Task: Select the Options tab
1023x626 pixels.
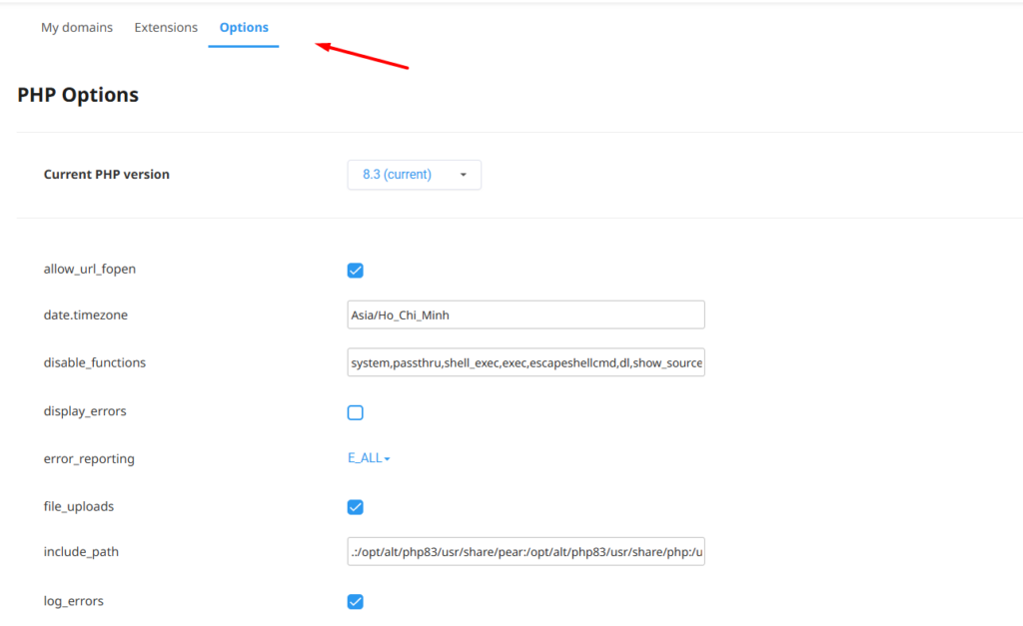Action: (244, 28)
